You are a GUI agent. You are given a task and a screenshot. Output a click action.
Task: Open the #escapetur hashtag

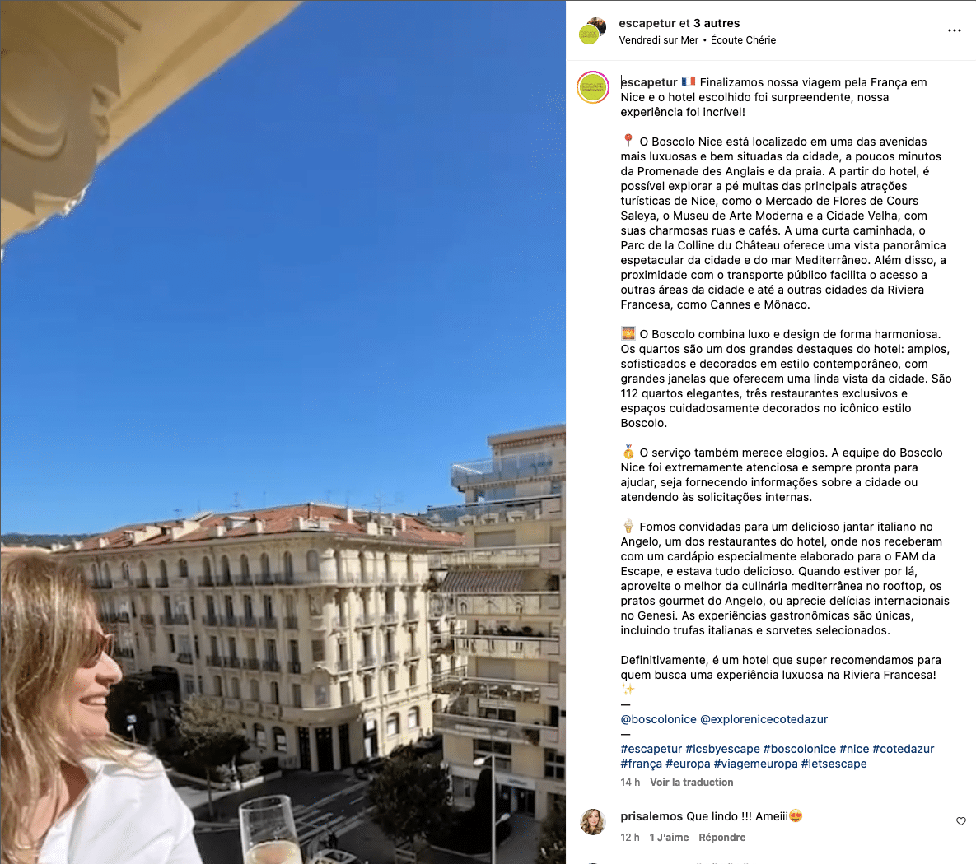click(651, 749)
